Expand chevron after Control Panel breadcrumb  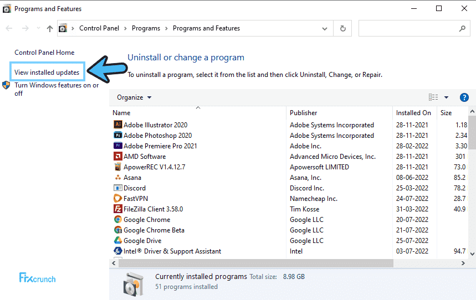pyautogui.click(x=125, y=29)
